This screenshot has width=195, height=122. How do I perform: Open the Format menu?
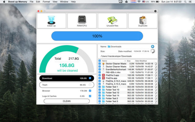tap(46, 1)
